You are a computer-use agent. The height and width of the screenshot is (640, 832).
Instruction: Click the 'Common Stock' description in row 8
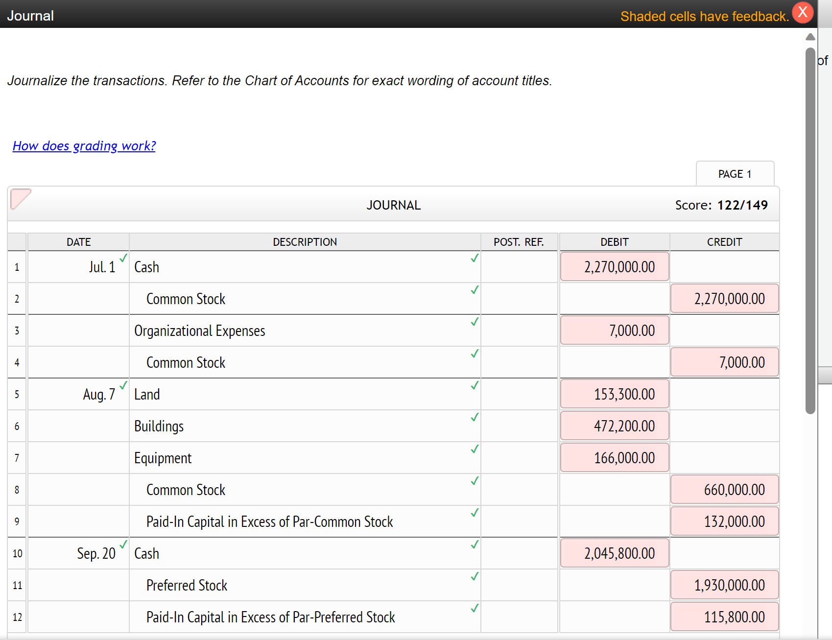(305, 490)
